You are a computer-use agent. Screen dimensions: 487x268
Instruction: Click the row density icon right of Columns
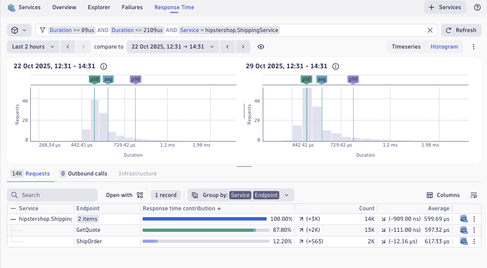click(x=473, y=195)
